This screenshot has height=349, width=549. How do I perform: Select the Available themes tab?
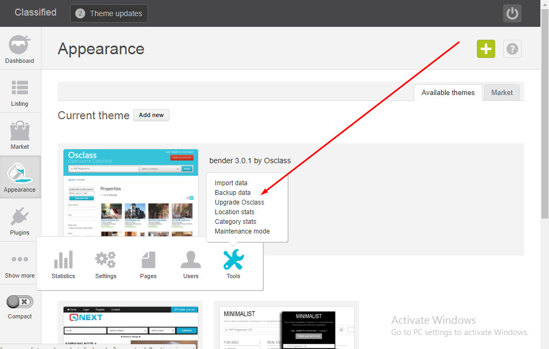448,92
